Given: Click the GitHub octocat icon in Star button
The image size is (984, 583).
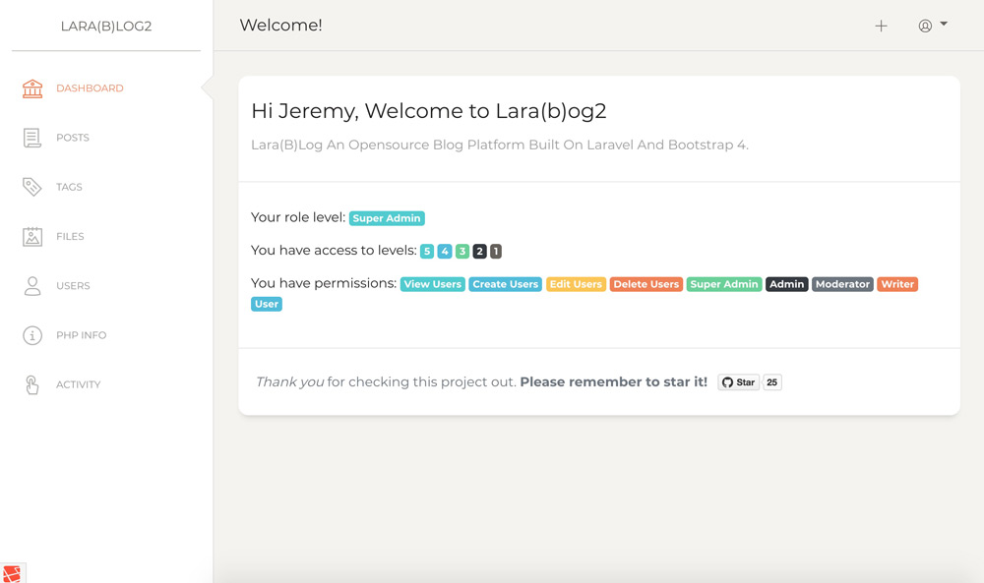Looking at the screenshot, I should pyautogui.click(x=727, y=381).
